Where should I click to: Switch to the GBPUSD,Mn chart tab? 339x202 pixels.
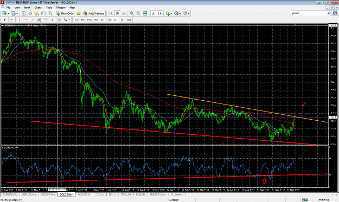[29, 194]
